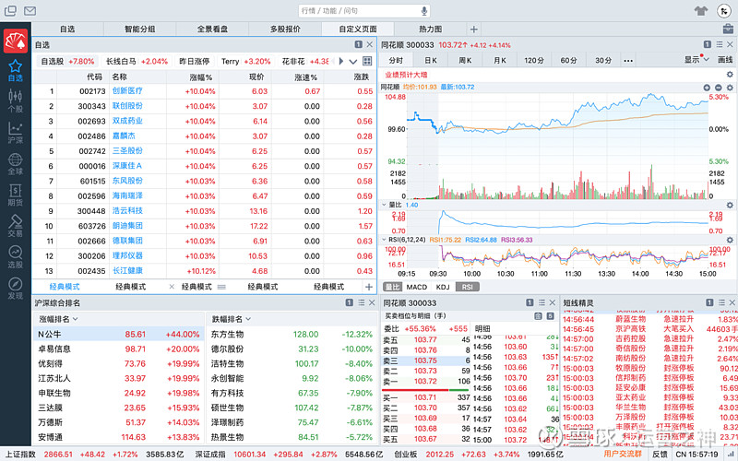Screen dimensions: 738x461
Task: Open the shirt skin icon top right
Action: click(701, 11)
